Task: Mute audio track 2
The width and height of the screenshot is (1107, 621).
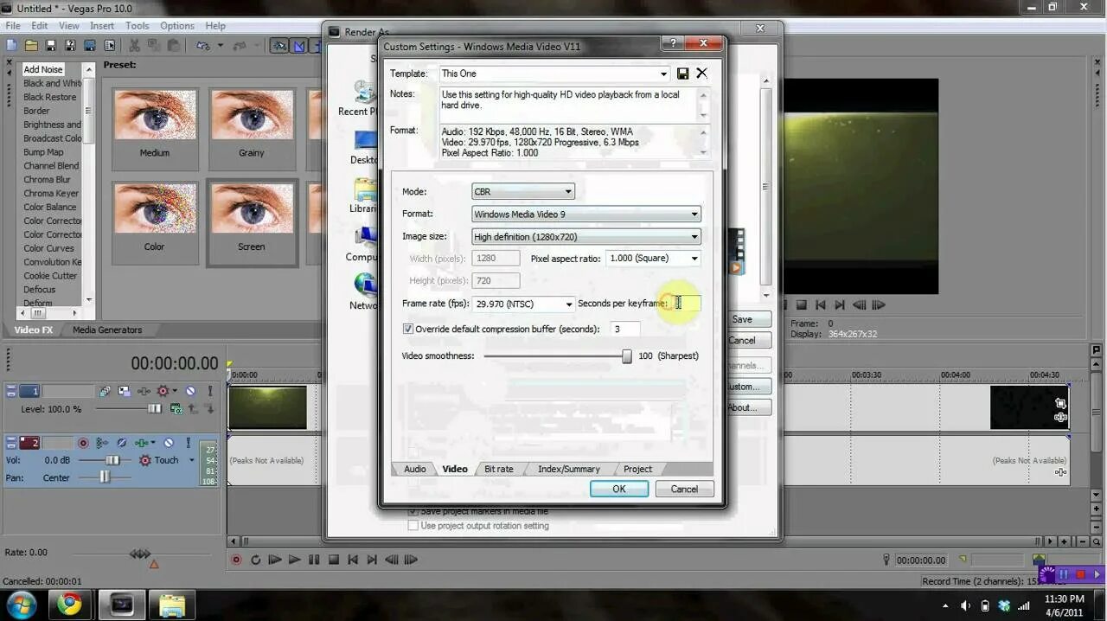Action: (169, 443)
